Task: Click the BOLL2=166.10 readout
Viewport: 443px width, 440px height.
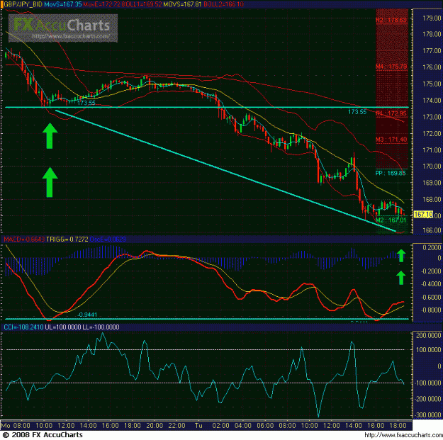Action: pos(224,4)
